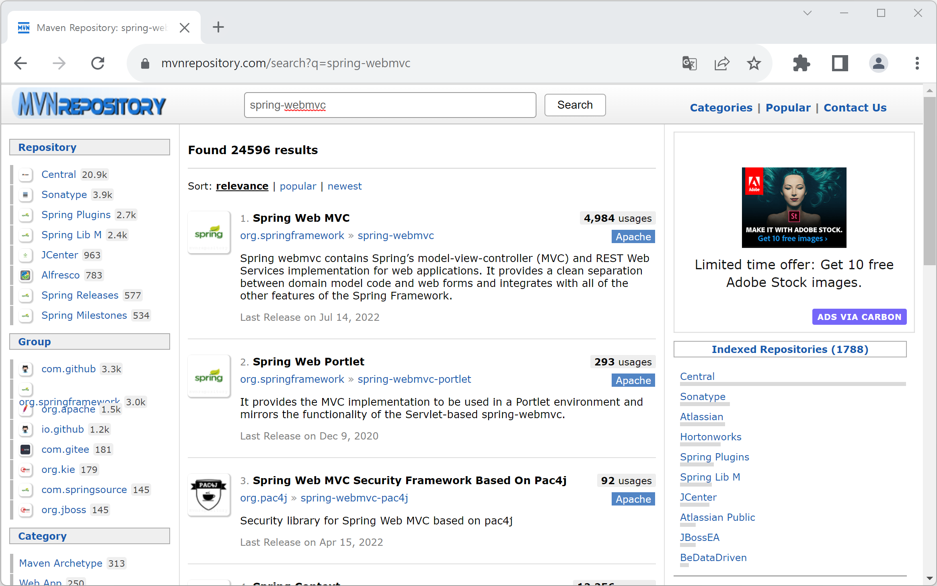Viewport: 937px width, 586px height.
Task: Open the browser extensions puzzle icon
Action: (x=801, y=63)
